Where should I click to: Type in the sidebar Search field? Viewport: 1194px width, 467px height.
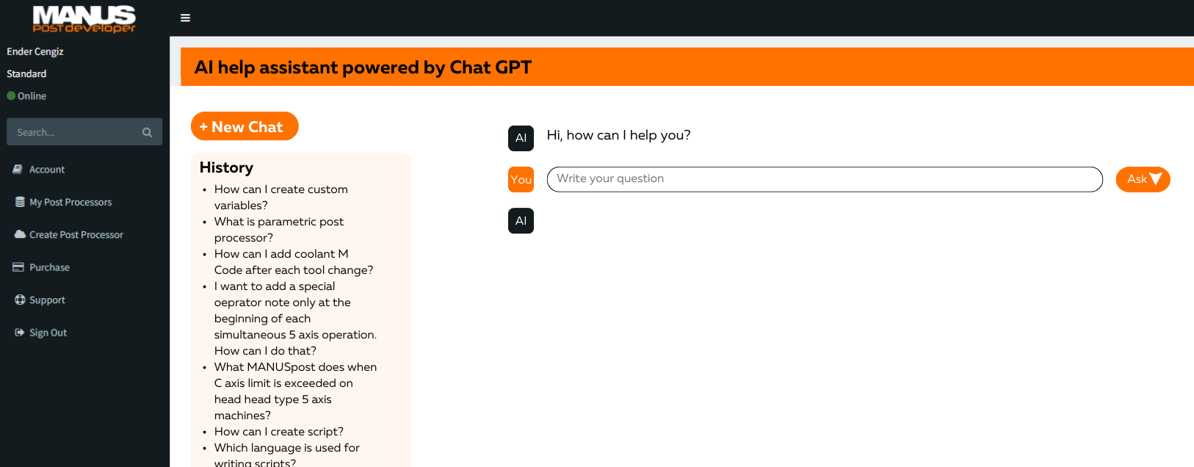pos(73,132)
